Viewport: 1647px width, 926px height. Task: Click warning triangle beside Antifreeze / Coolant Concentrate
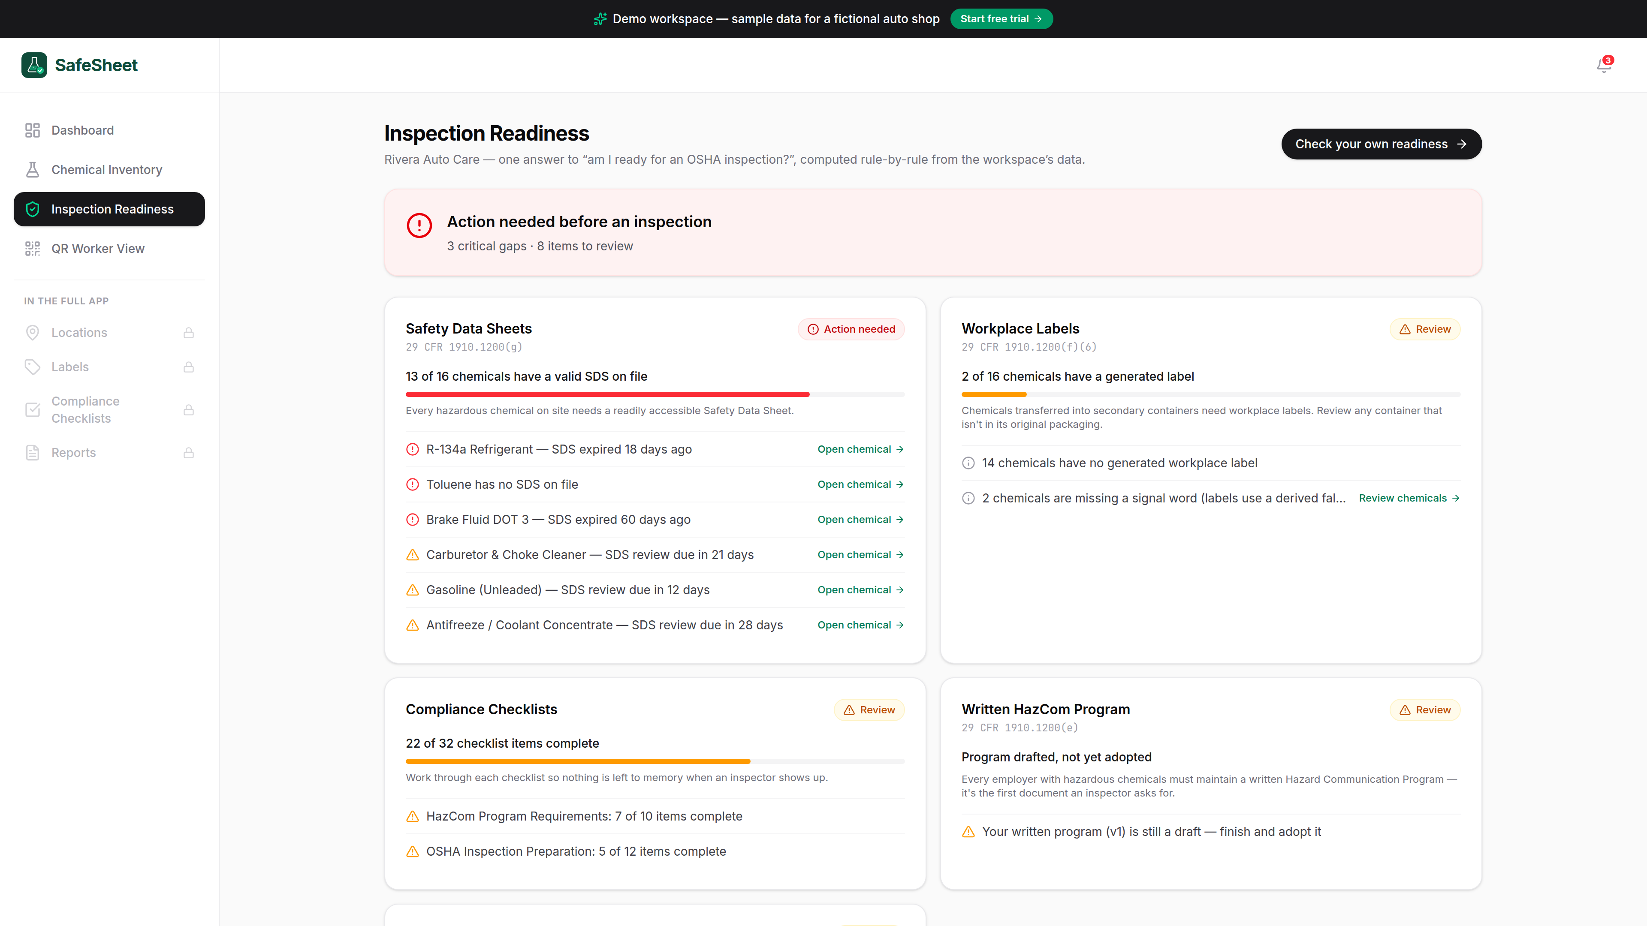point(412,625)
